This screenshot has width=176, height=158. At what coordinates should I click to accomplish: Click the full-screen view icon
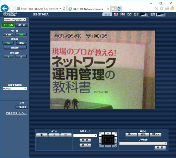pyautogui.click(x=122, y=15)
